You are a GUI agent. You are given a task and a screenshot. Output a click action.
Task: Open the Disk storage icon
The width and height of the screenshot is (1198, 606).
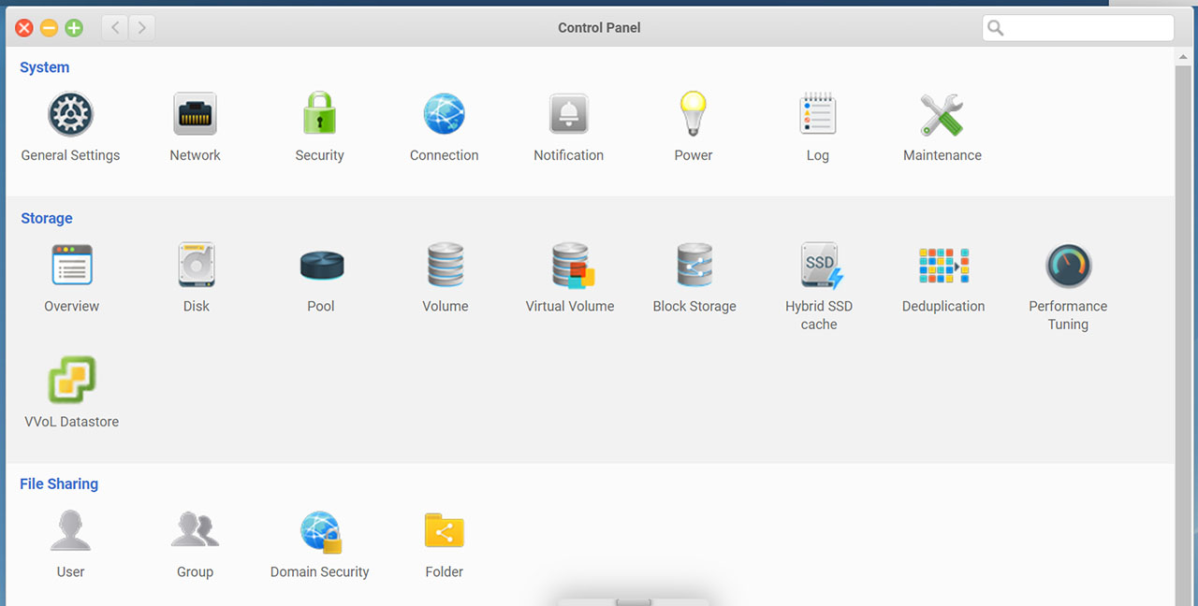click(x=197, y=266)
